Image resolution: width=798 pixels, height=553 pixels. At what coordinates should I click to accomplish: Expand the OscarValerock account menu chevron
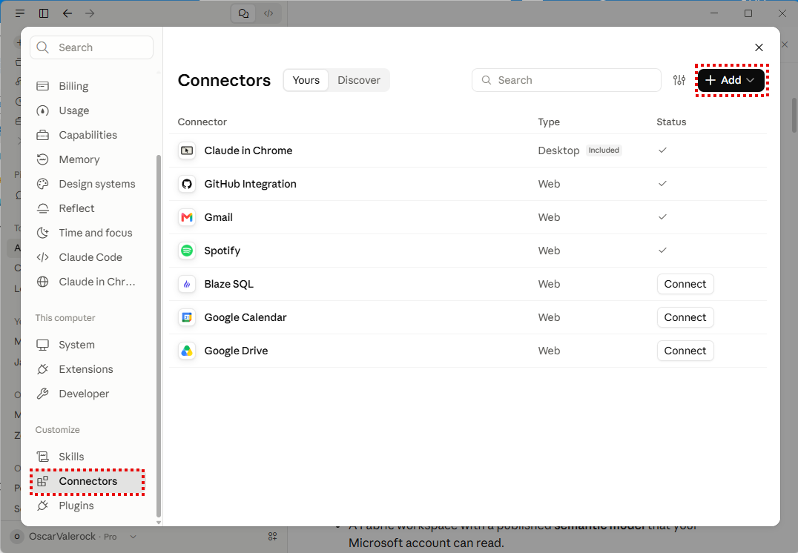pos(133,537)
